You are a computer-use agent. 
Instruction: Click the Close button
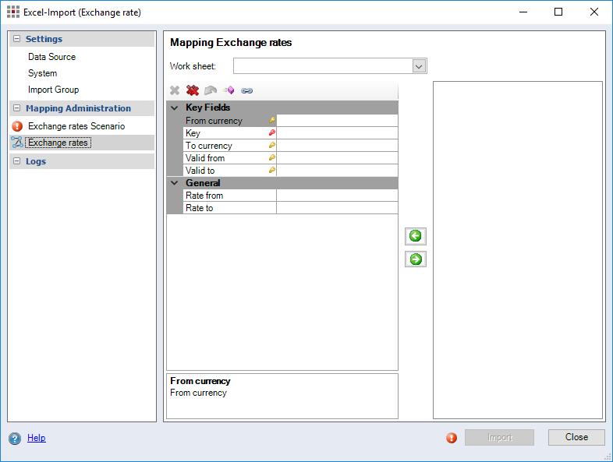click(x=576, y=437)
